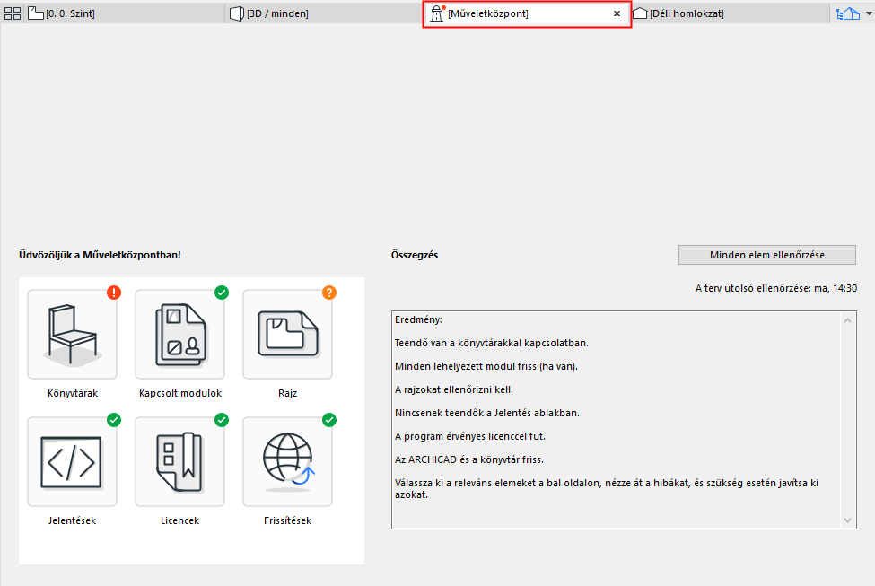Switch to the [Déli homlokzat] tab
This screenshot has width=875, height=586.
(730, 13)
